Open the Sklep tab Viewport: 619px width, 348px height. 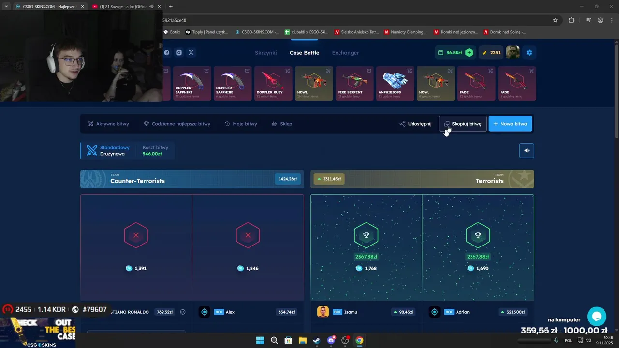pos(281,124)
